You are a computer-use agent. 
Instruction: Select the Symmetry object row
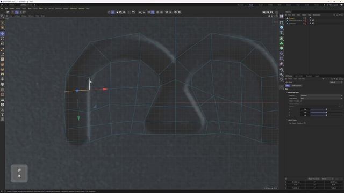[292, 23]
